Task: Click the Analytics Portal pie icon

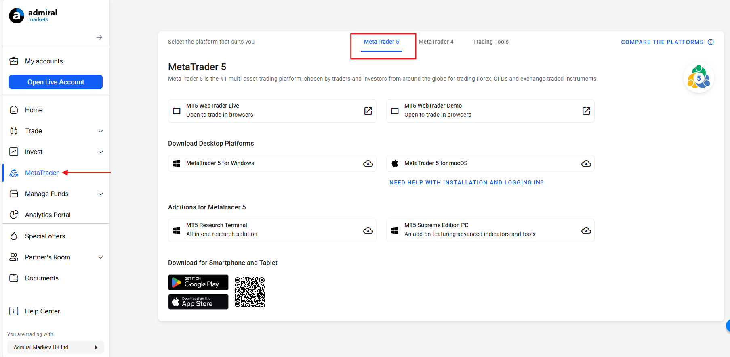Action: pyautogui.click(x=14, y=215)
